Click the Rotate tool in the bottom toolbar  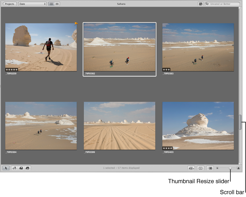pos(14,168)
